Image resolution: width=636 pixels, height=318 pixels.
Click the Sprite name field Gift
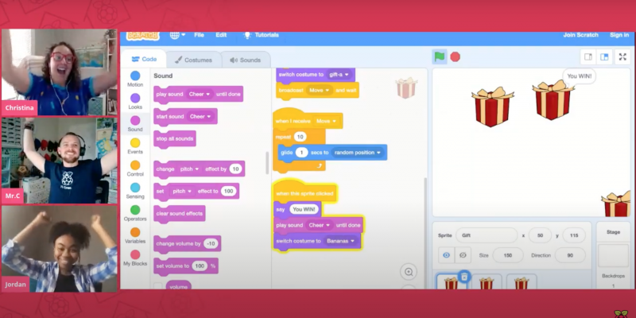tap(487, 235)
